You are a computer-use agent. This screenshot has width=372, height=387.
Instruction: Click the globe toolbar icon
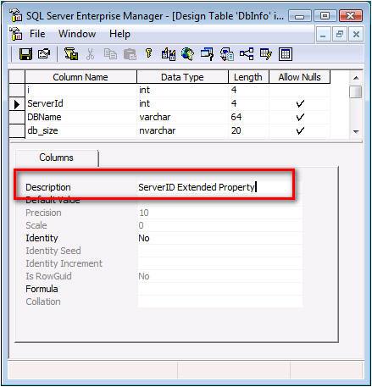click(x=187, y=54)
